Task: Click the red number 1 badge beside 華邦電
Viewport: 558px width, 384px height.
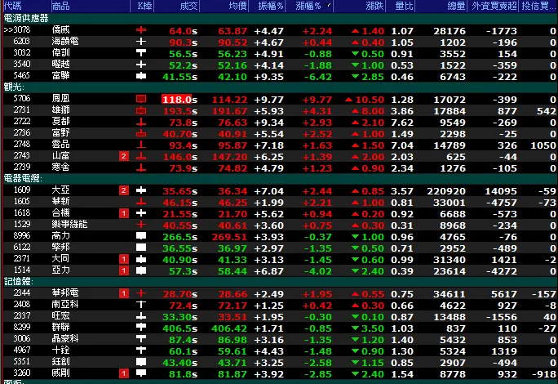Action: pyautogui.click(x=123, y=293)
